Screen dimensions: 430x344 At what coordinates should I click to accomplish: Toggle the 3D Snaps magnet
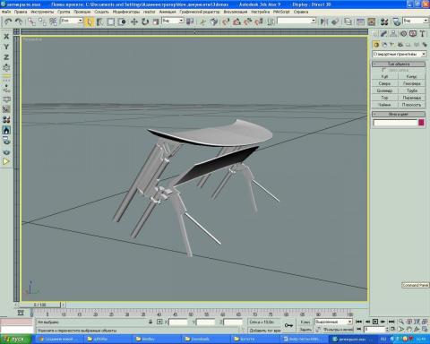[x=226, y=21]
